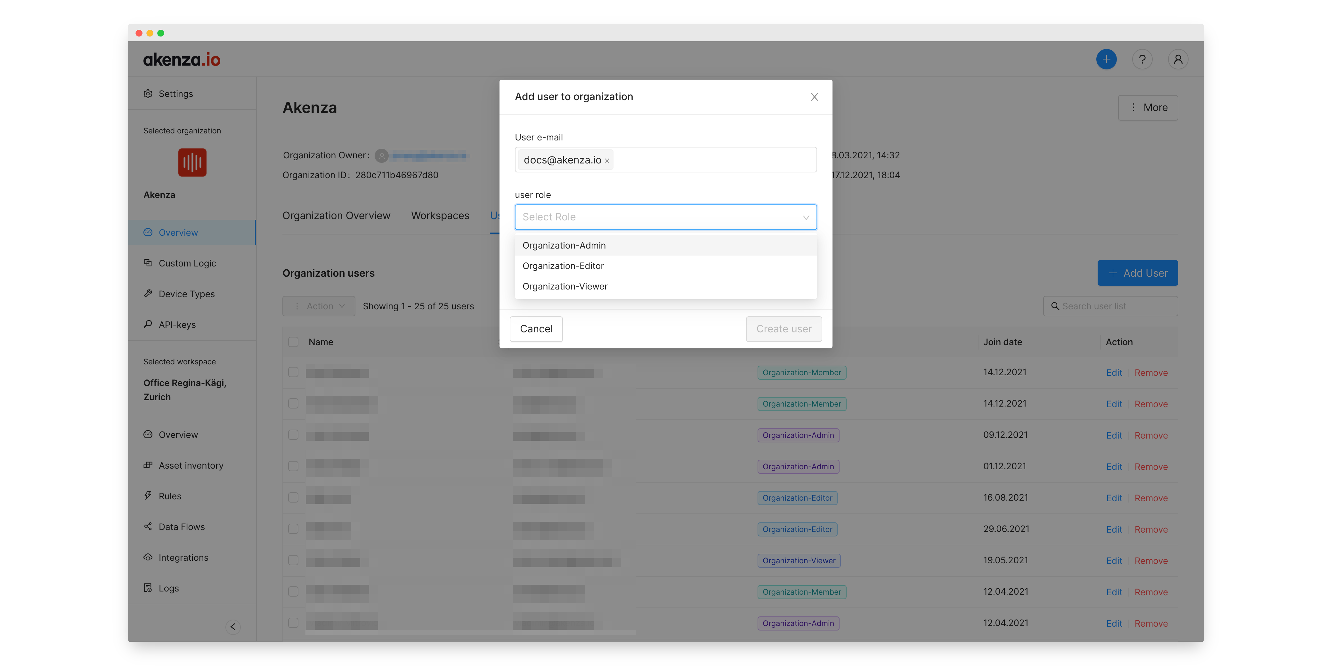1332x666 pixels.
Task: Check the Organization-Admin user joined 12.04.2021
Action: coord(293,623)
